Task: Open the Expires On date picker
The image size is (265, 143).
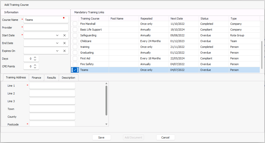Action: pos(57,51)
